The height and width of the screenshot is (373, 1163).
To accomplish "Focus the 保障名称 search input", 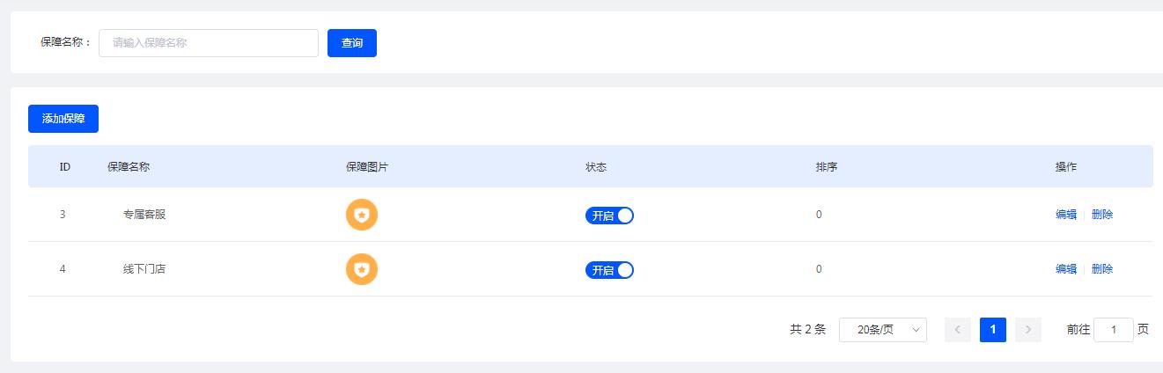I will point(209,43).
